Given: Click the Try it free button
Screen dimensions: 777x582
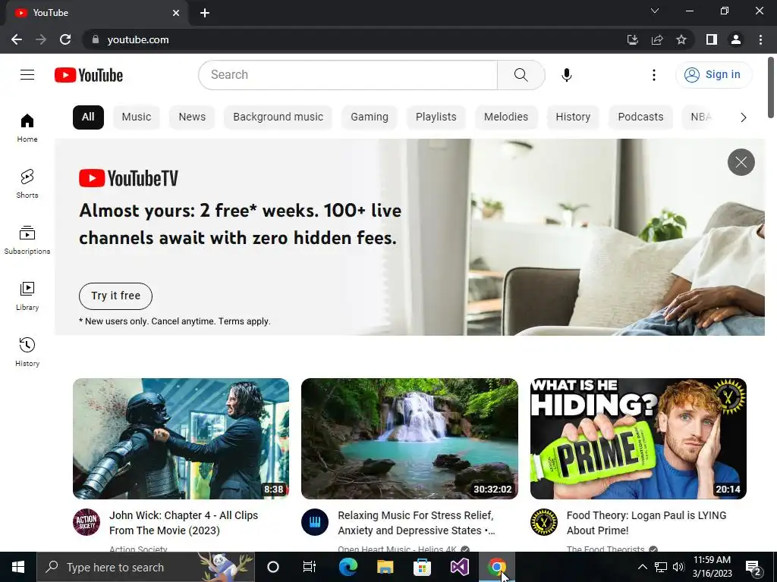Looking at the screenshot, I should pos(115,296).
